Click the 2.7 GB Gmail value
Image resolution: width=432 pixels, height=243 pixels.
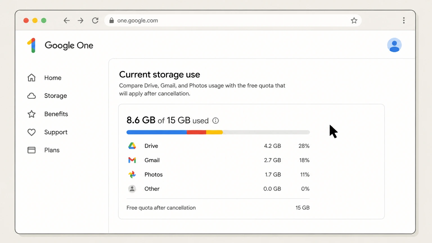[x=273, y=160]
